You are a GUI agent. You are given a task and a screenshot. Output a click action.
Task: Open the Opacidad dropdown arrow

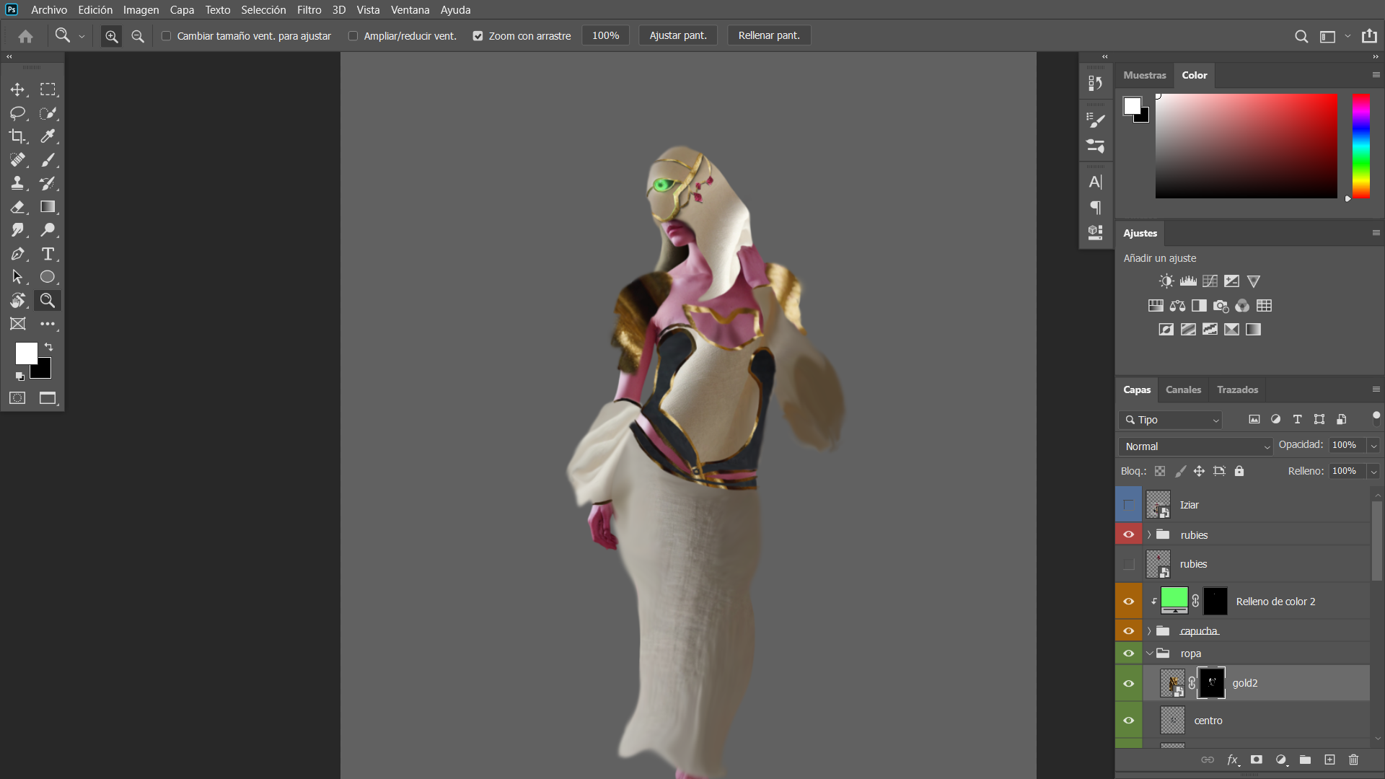click(x=1373, y=446)
